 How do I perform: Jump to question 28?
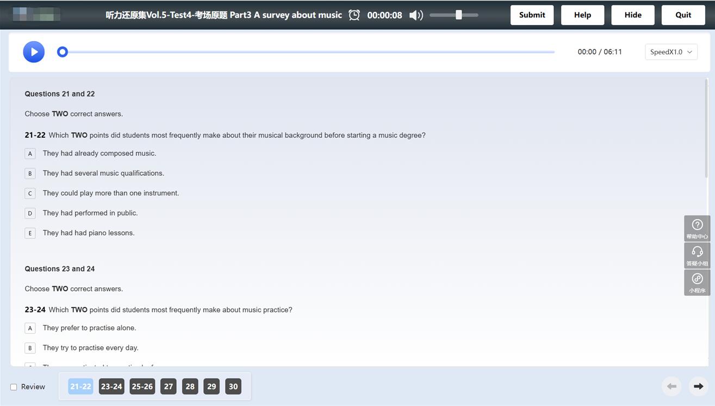click(190, 386)
